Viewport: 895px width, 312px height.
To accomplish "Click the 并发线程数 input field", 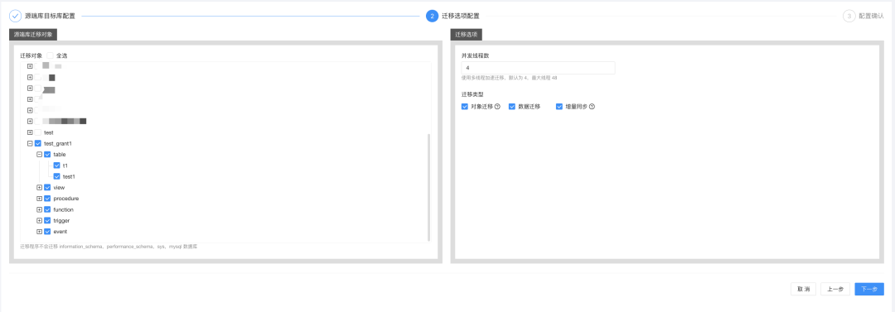I will [x=539, y=68].
